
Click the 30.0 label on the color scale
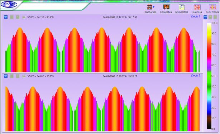[x=214, y=97]
